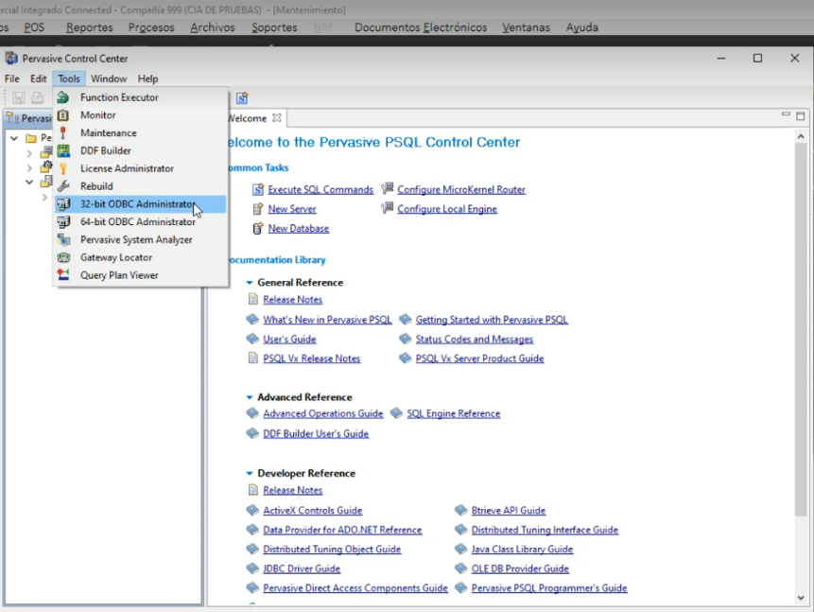Collapse the Advanced Reference section
The width and height of the screenshot is (814, 612).
point(250,396)
